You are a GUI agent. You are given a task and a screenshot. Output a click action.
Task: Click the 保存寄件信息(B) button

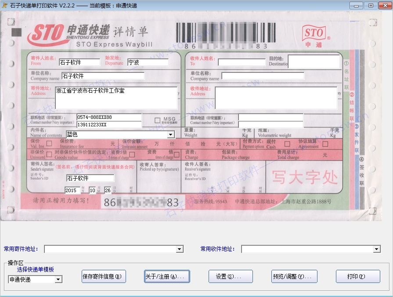104,276
